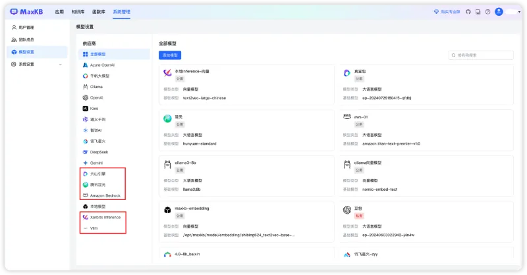Image resolution: width=527 pixels, height=275 pixels.
Task: Click the maxkb-embedding card cube icon
Action: 167,210
